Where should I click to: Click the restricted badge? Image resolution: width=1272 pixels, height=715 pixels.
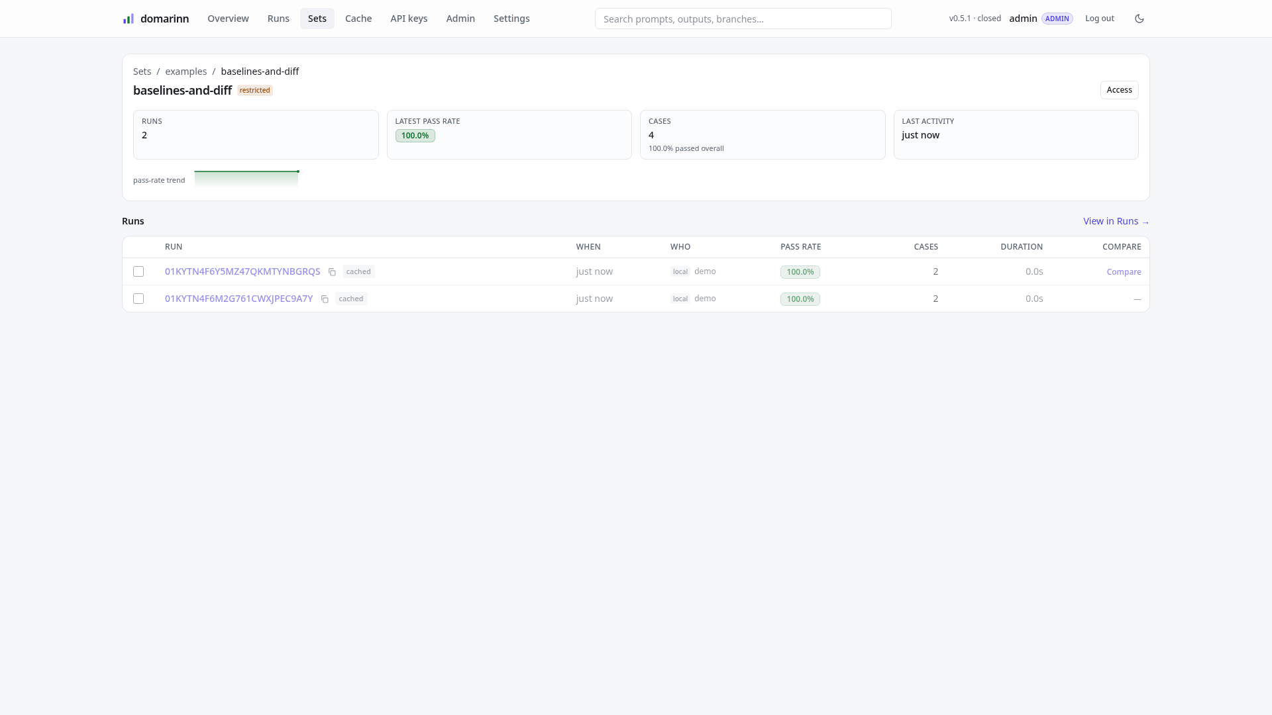[255, 90]
